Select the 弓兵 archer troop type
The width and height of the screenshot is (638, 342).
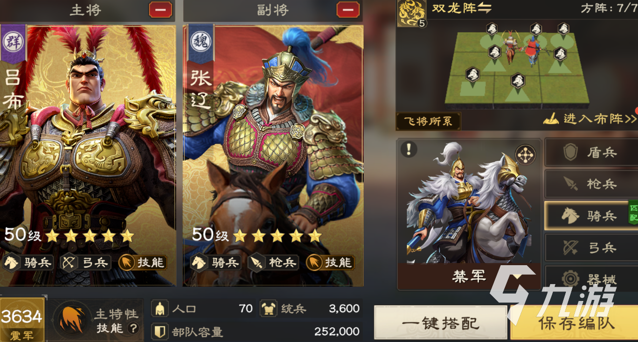pos(591,247)
